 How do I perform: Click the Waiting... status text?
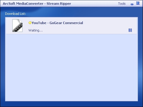[x=35, y=30]
